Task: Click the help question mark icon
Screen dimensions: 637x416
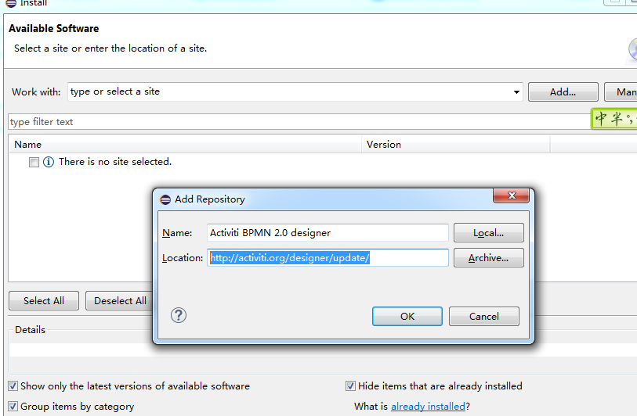Action: pyautogui.click(x=179, y=315)
